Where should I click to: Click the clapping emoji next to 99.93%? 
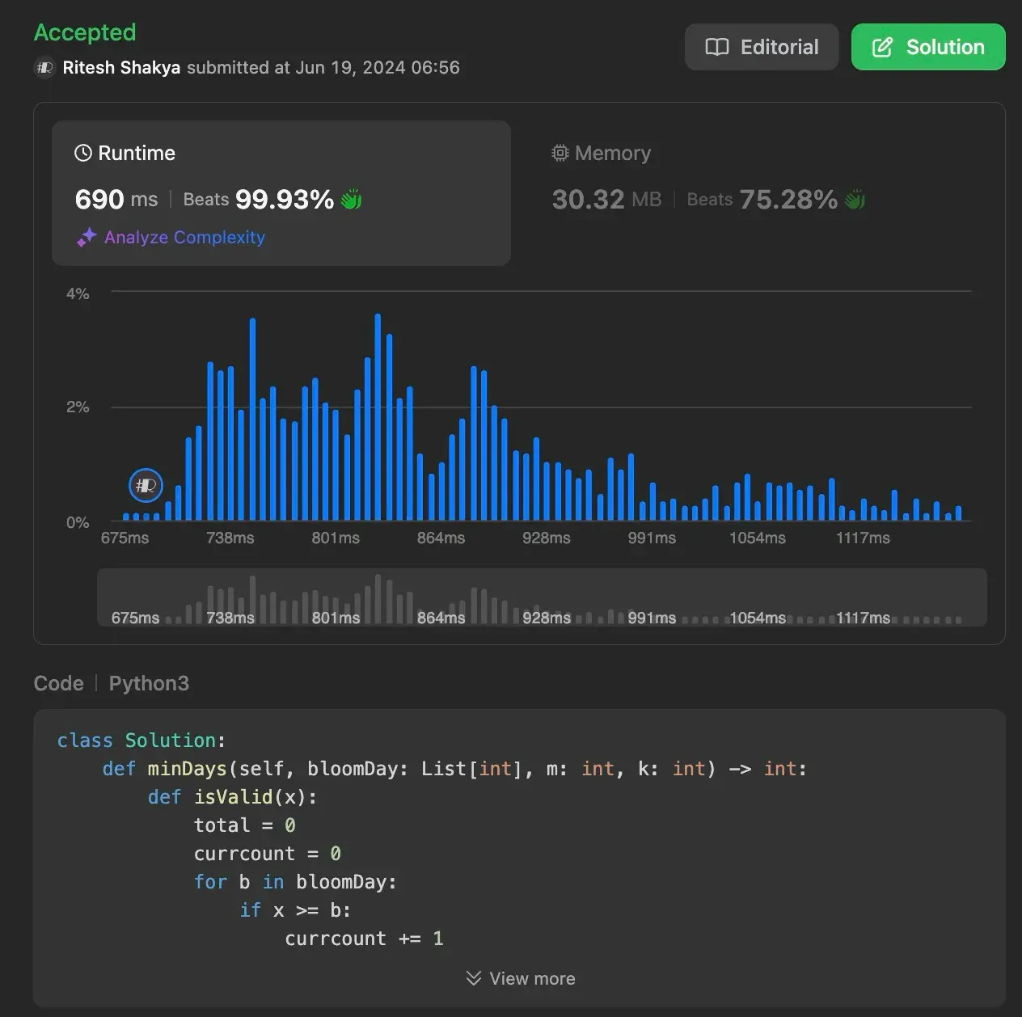coord(350,199)
